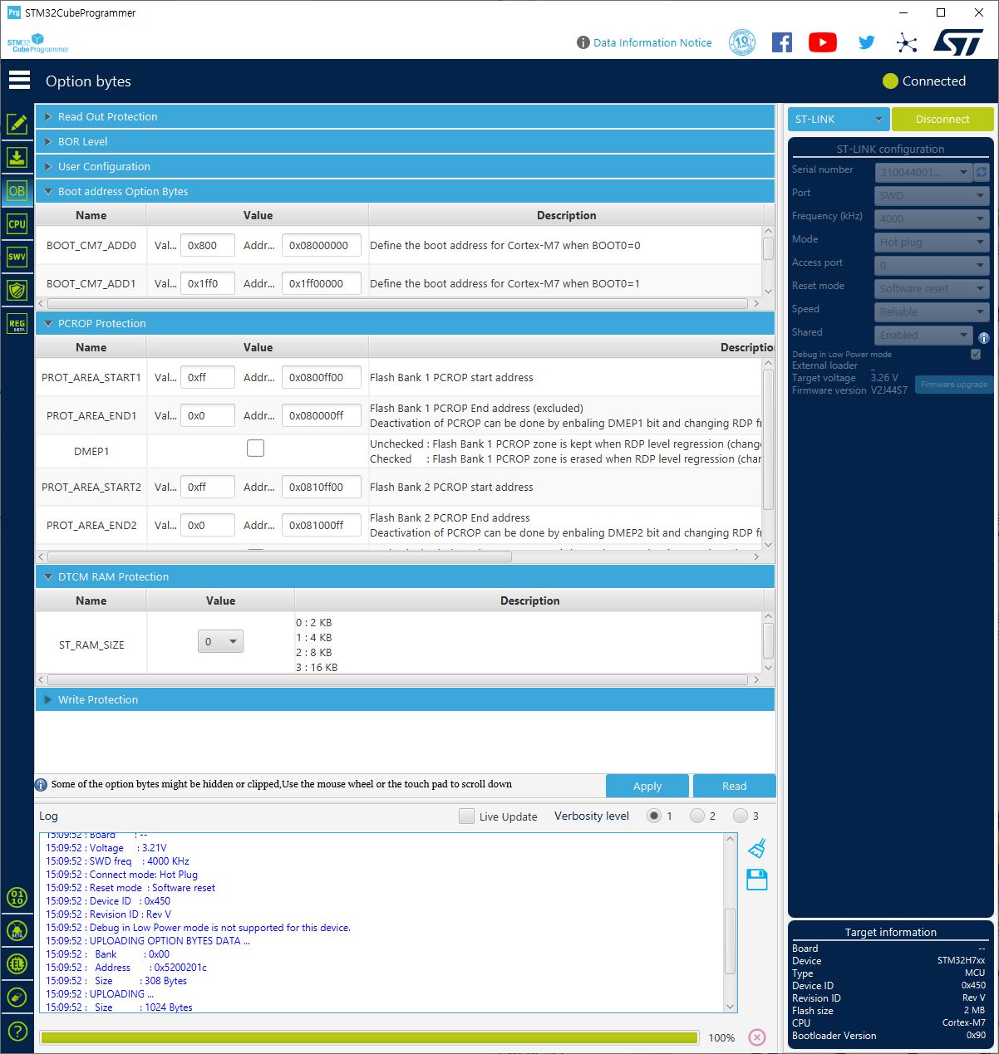The width and height of the screenshot is (999, 1054).
Task: Open the hamburger menu
Action: (18, 80)
